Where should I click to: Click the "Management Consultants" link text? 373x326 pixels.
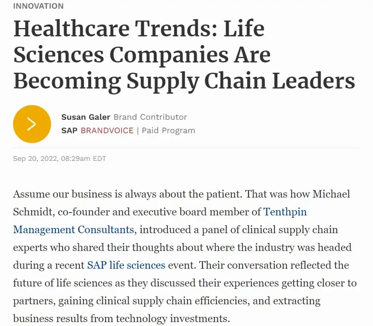74,230
